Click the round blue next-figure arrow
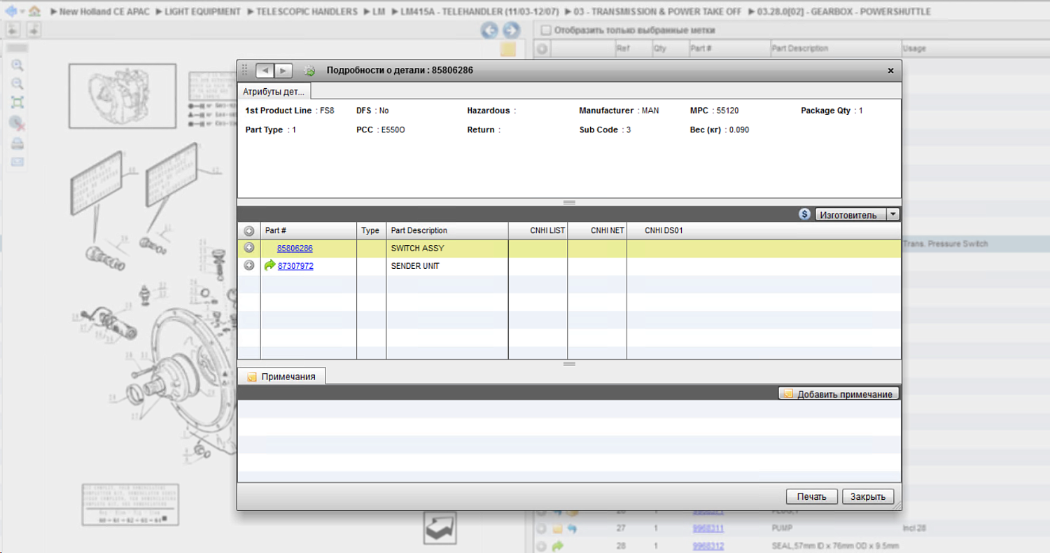 [x=511, y=29]
